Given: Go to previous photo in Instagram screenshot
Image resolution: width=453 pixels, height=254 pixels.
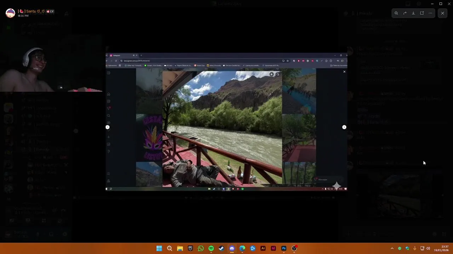Looking at the screenshot, I should pos(108,127).
